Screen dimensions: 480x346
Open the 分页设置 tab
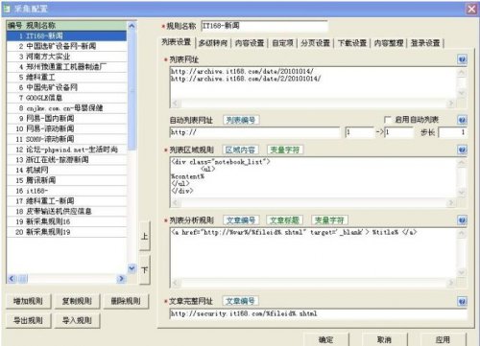315,43
